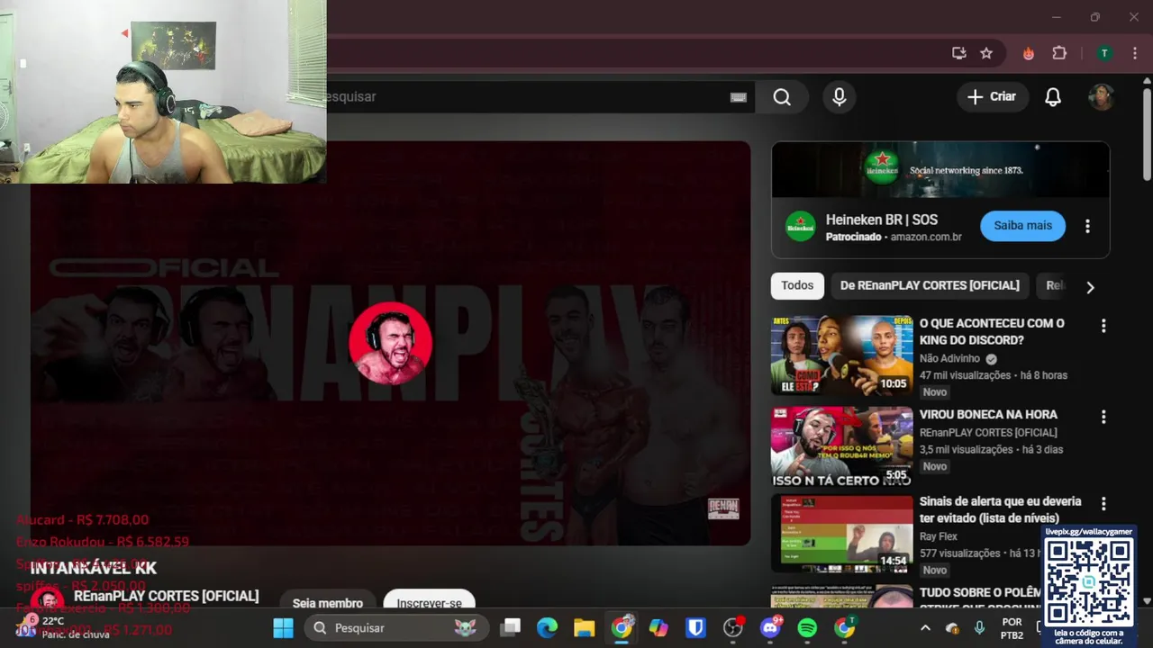The width and height of the screenshot is (1153, 648).
Task: Select the Todos filter chip
Action: [797, 285]
